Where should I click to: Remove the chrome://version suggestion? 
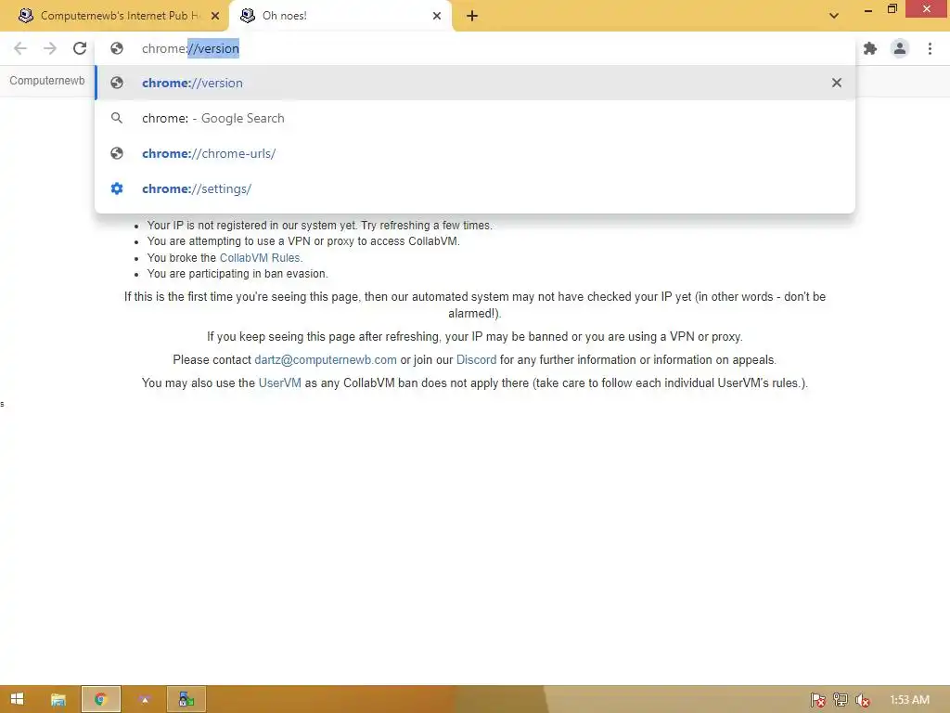(x=837, y=83)
